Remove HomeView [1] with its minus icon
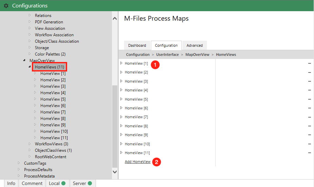This screenshot has height=187, width=314. 309,63
